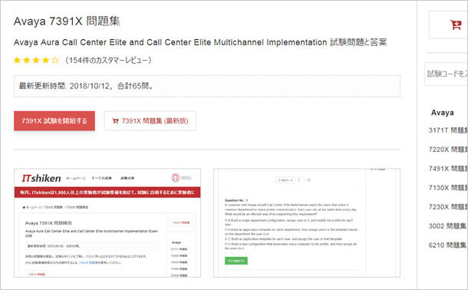Open the 3002 問題集 sidebar link
Screen dimensions: 468x290
[447, 226]
